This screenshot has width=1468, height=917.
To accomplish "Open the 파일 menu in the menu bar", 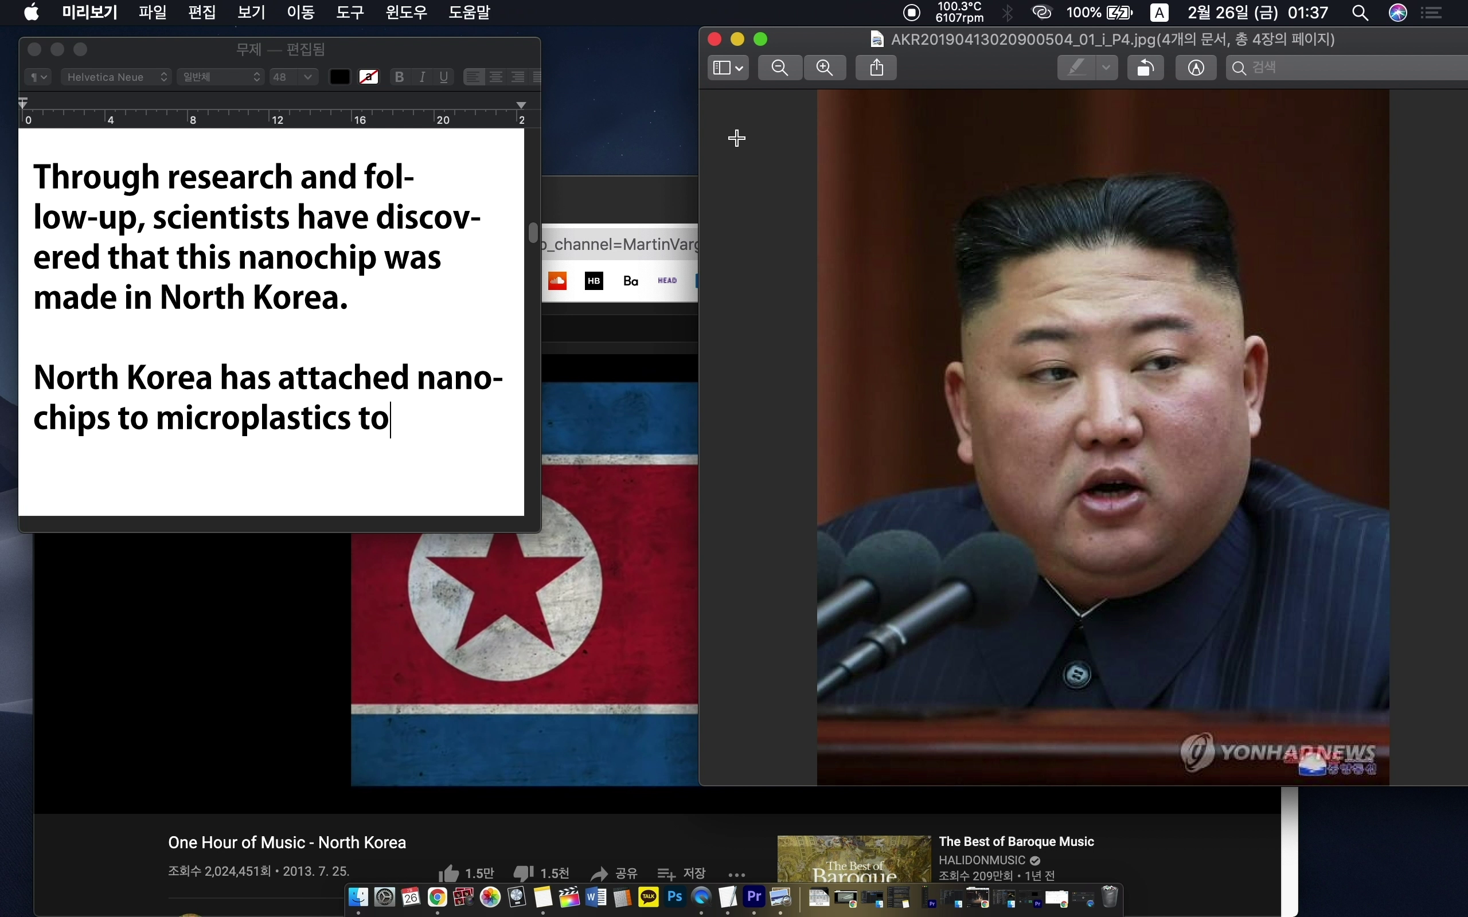I will click(153, 12).
